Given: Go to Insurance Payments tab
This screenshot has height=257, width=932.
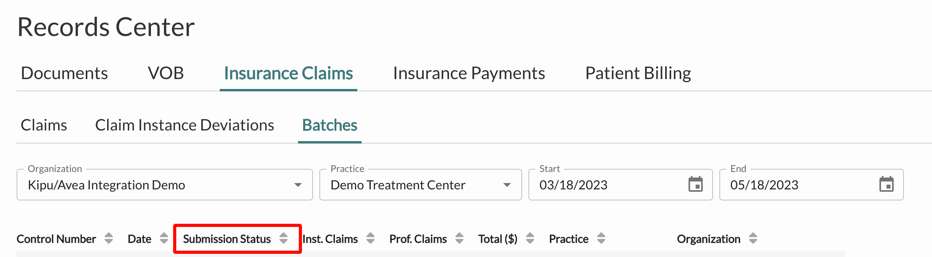Looking at the screenshot, I should pos(469,74).
